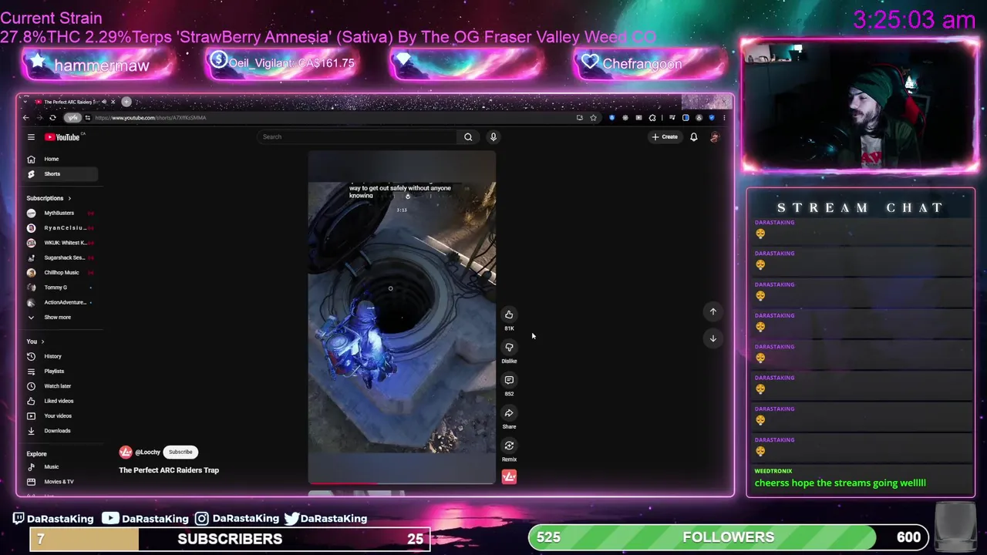Subscribe to @Loochy channel
The width and height of the screenshot is (987, 555).
pyautogui.click(x=180, y=452)
